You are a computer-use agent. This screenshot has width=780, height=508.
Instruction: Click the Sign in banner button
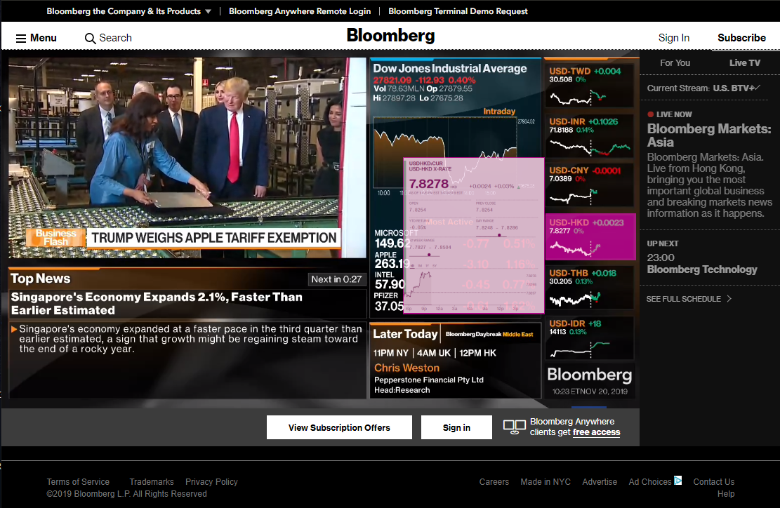456,427
